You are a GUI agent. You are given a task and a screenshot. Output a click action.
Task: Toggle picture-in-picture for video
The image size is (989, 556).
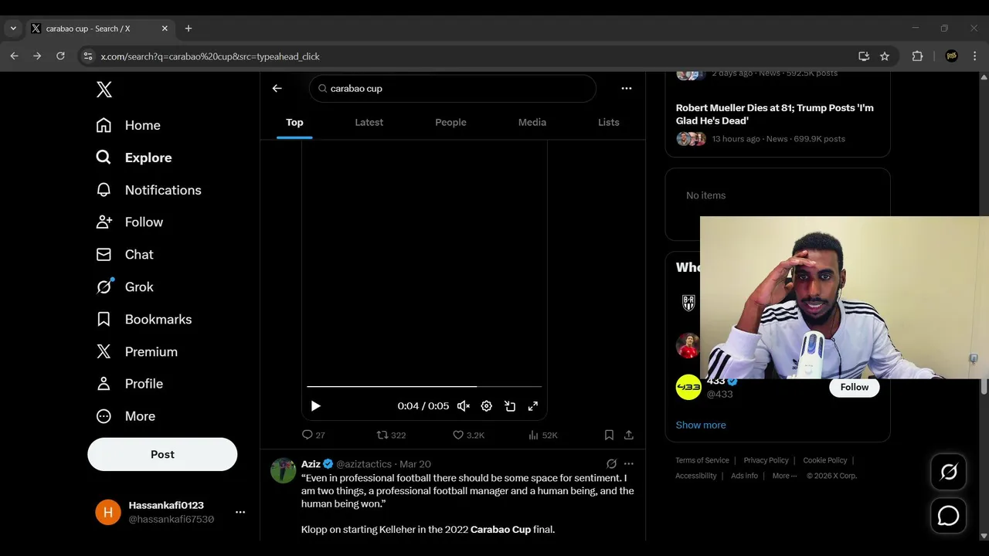point(510,406)
